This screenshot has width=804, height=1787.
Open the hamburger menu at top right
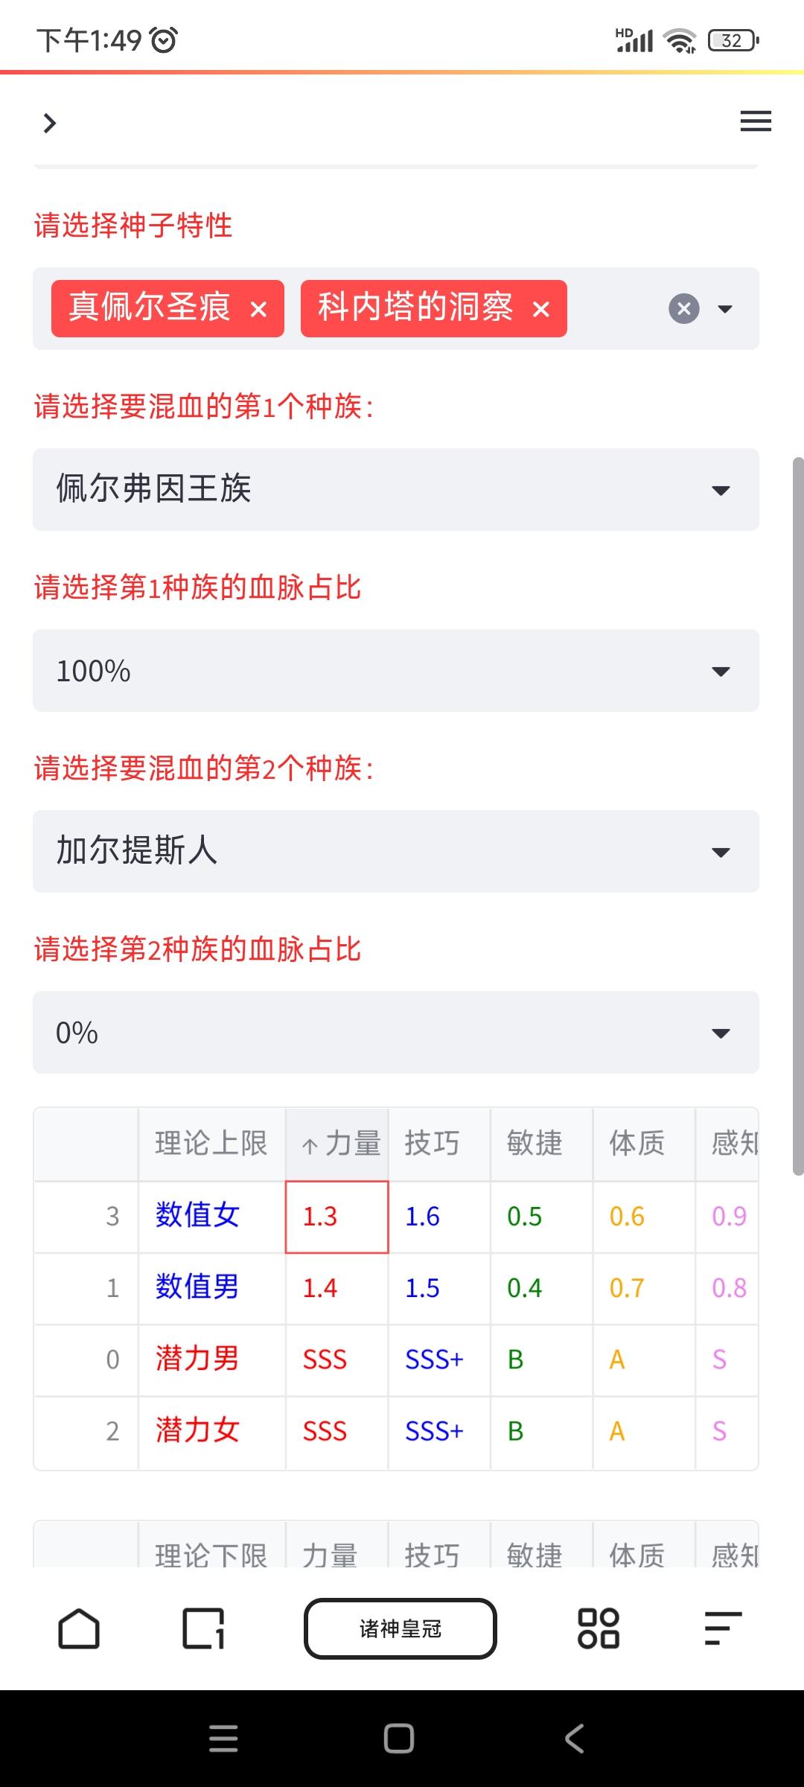(x=756, y=121)
